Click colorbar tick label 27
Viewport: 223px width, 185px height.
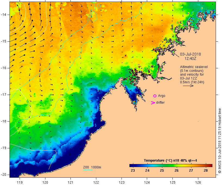coord(191,171)
